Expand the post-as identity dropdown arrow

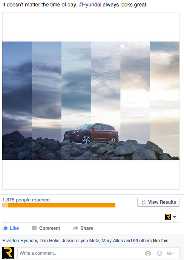click(x=174, y=217)
